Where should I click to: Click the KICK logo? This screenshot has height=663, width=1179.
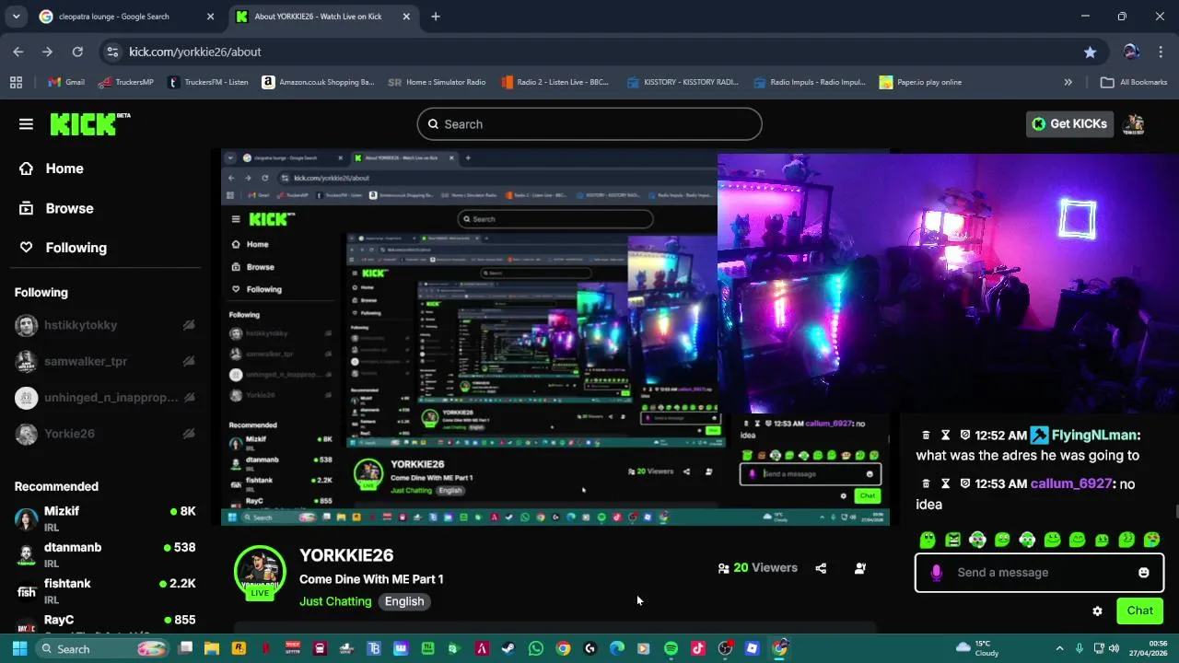click(89, 124)
